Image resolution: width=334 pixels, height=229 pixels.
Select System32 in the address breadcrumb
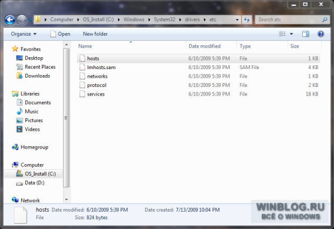(x=164, y=19)
